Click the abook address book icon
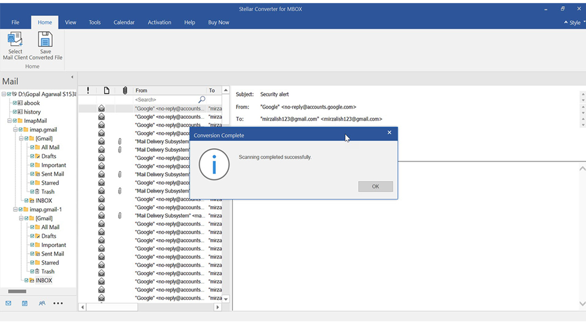The width and height of the screenshot is (586, 329). pyautogui.click(x=20, y=103)
